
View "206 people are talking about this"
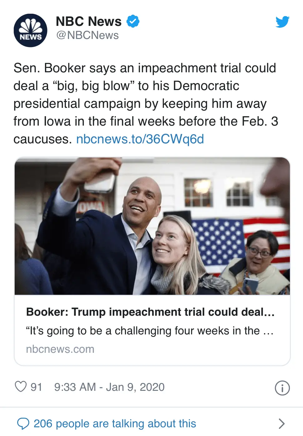coord(115,424)
